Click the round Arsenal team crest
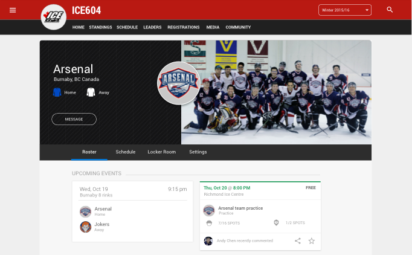 (x=179, y=83)
